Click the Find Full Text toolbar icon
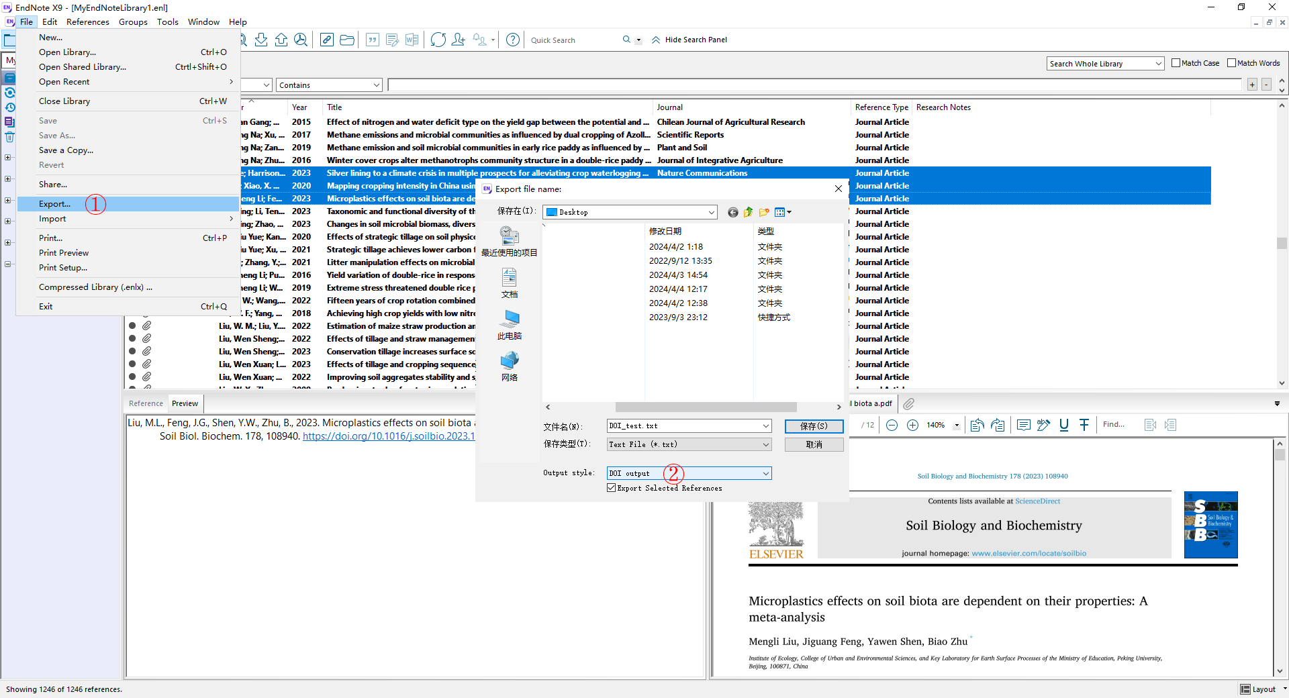Image resolution: width=1289 pixels, height=698 pixels. (x=301, y=40)
